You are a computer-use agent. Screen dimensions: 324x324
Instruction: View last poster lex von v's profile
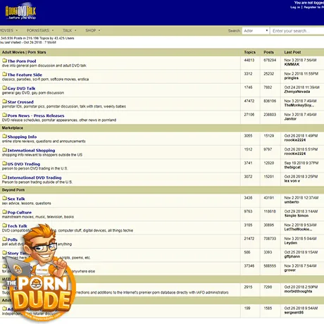tap(292, 181)
